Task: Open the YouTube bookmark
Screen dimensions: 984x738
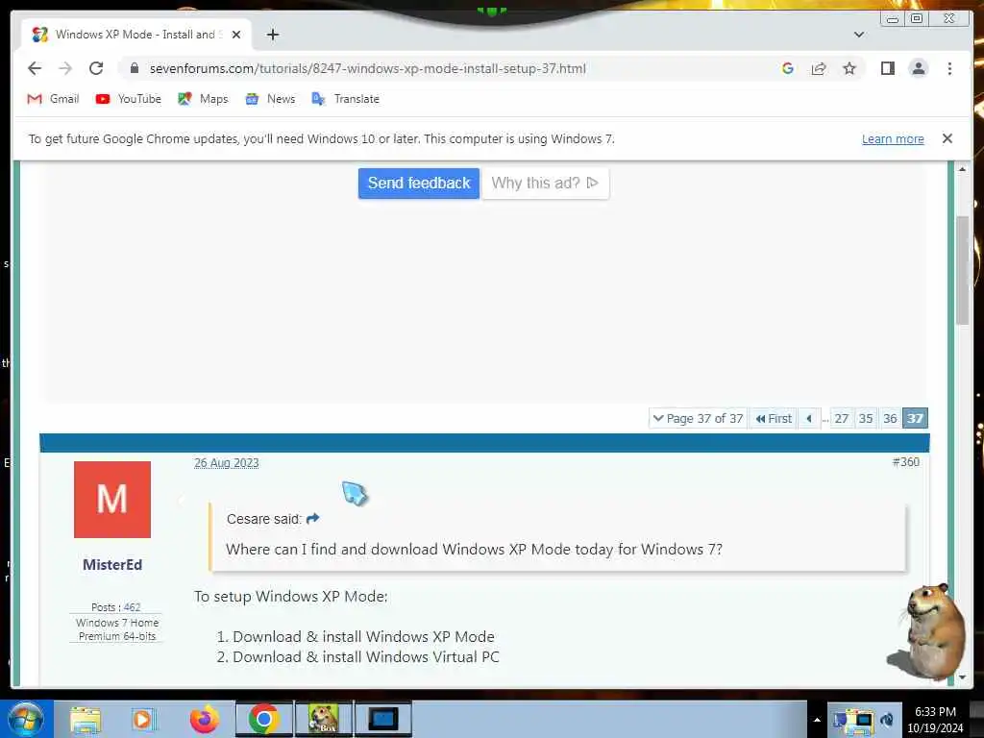Action: tap(129, 99)
